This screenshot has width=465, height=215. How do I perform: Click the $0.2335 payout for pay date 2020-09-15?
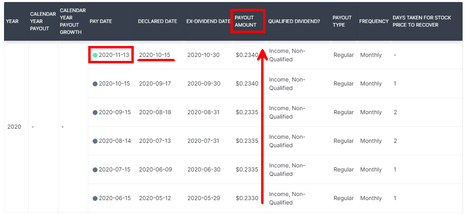[x=247, y=112]
